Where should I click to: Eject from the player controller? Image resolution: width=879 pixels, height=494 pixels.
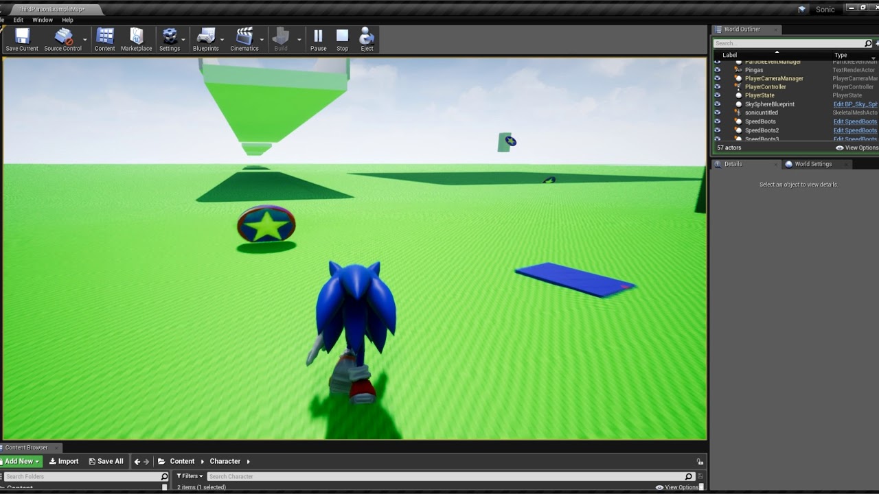(367, 40)
